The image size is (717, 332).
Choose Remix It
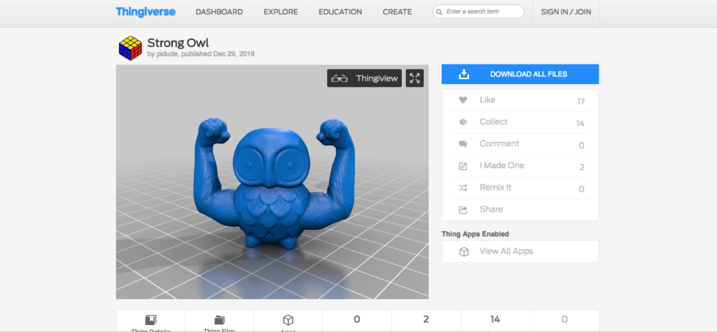520,188
